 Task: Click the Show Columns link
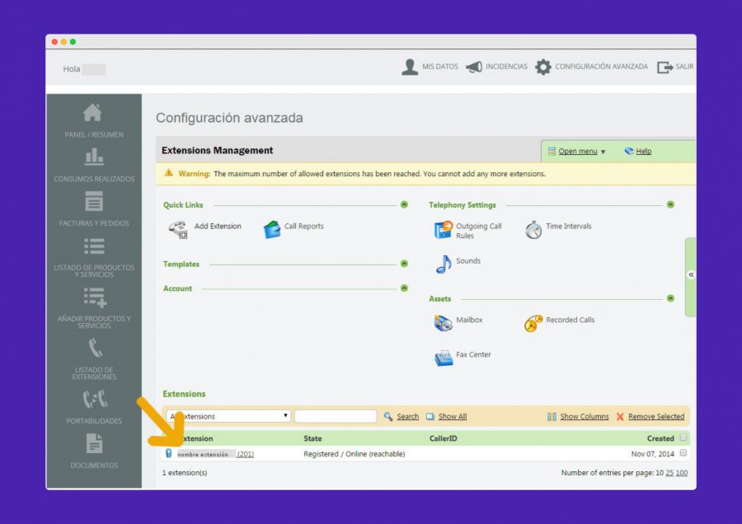pos(585,417)
